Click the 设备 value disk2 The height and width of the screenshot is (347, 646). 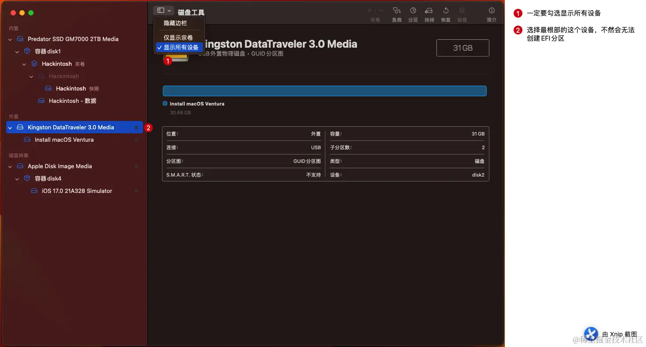tap(478, 175)
